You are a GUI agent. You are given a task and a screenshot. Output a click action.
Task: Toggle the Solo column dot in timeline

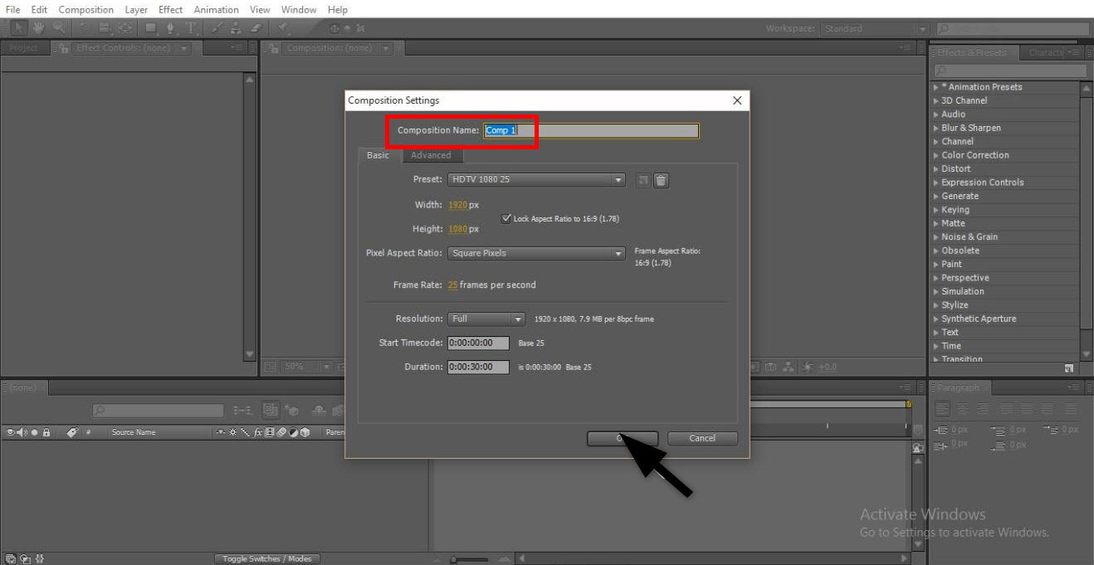pyautogui.click(x=34, y=432)
